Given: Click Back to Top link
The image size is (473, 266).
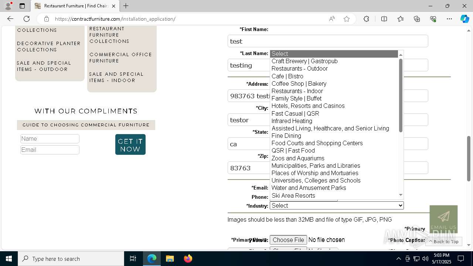Looking at the screenshot, I should point(444,242).
